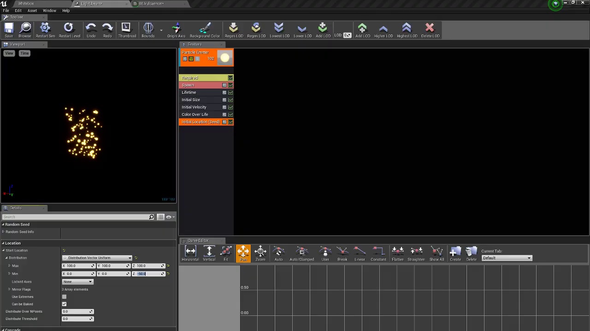Undo the last action
Image resolution: width=590 pixels, height=331 pixels.
coord(91,30)
